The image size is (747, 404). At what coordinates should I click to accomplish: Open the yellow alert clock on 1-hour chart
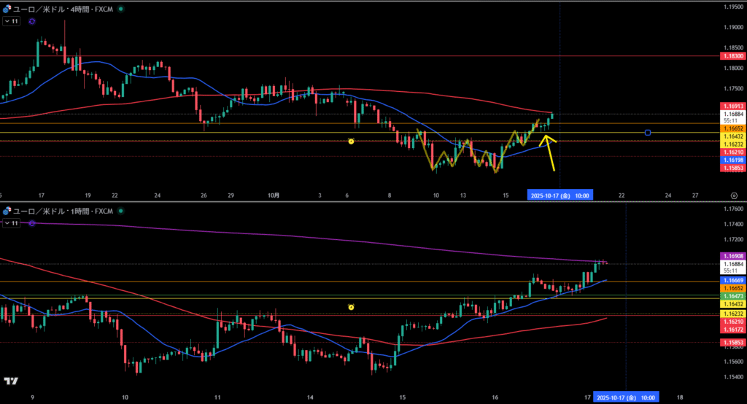pyautogui.click(x=351, y=307)
